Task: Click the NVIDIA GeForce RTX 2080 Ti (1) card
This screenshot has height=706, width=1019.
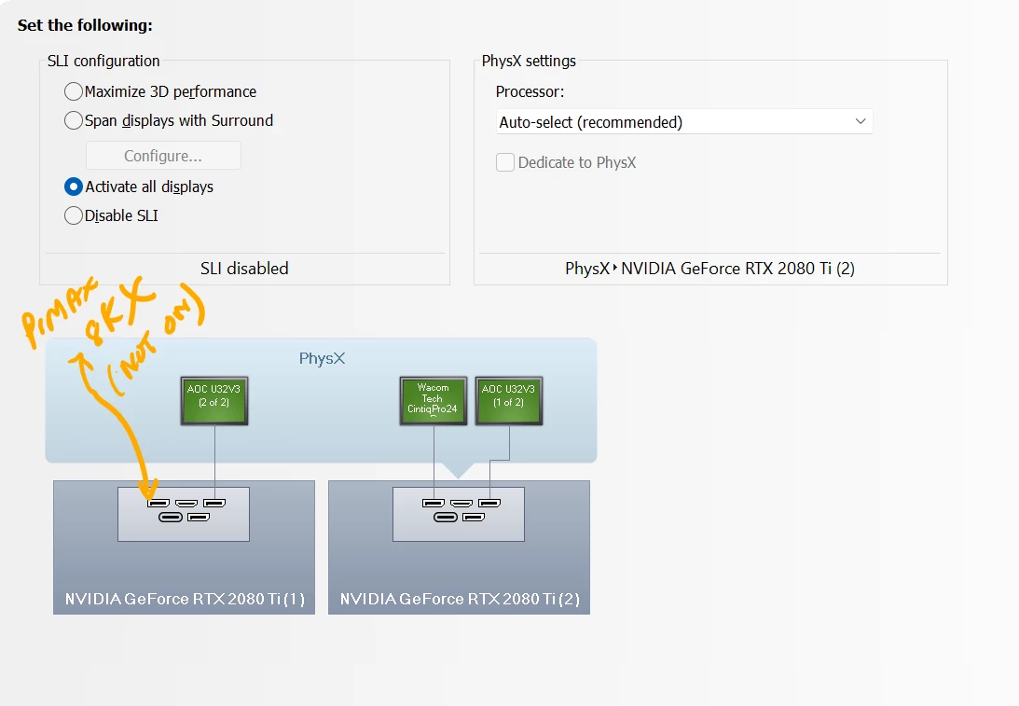Action: point(184,547)
